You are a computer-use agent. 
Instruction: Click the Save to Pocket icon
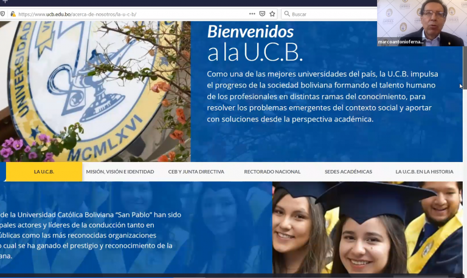262,13
